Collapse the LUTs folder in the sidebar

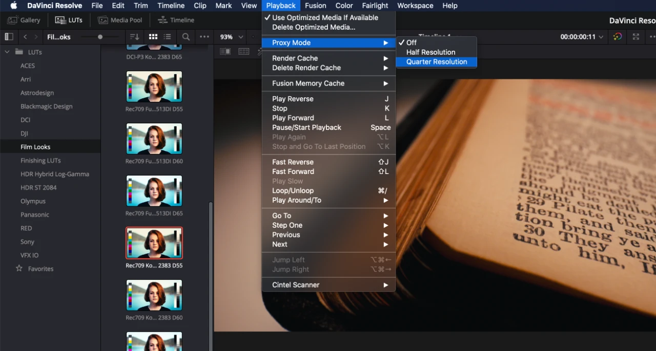7,52
